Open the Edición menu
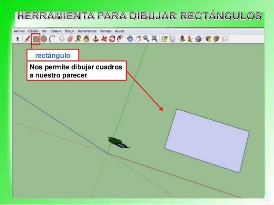274x205 pixels. (33, 31)
